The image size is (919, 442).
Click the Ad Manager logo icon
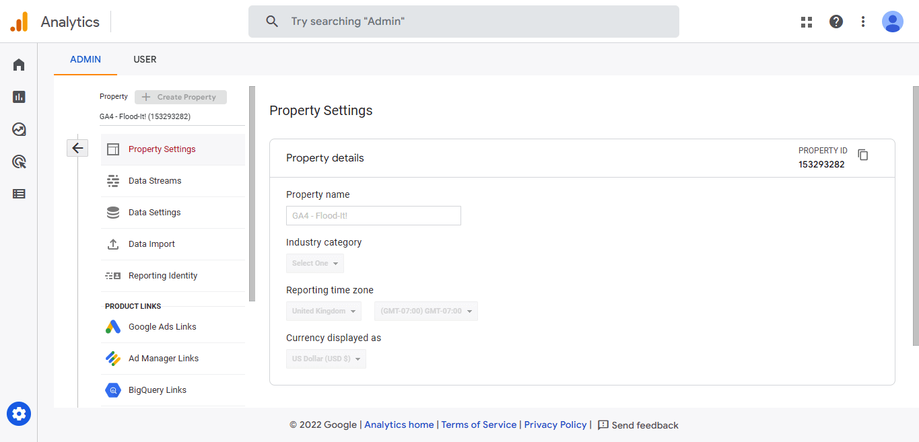click(113, 359)
